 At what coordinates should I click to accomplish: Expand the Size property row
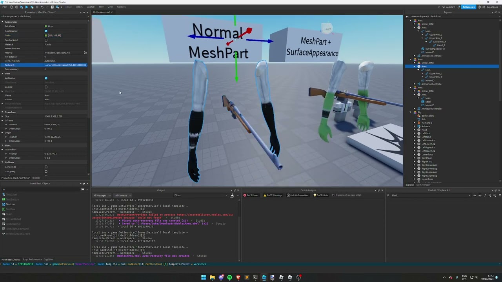pos(2,116)
